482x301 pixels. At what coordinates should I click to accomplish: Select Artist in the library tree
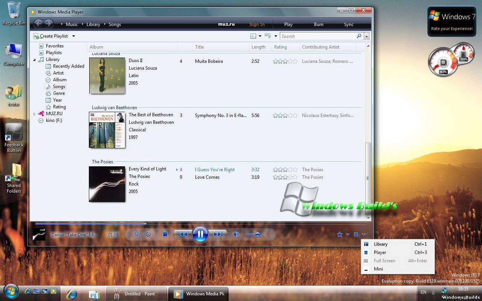58,73
